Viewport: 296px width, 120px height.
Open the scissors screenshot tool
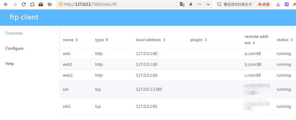click(x=278, y=4)
